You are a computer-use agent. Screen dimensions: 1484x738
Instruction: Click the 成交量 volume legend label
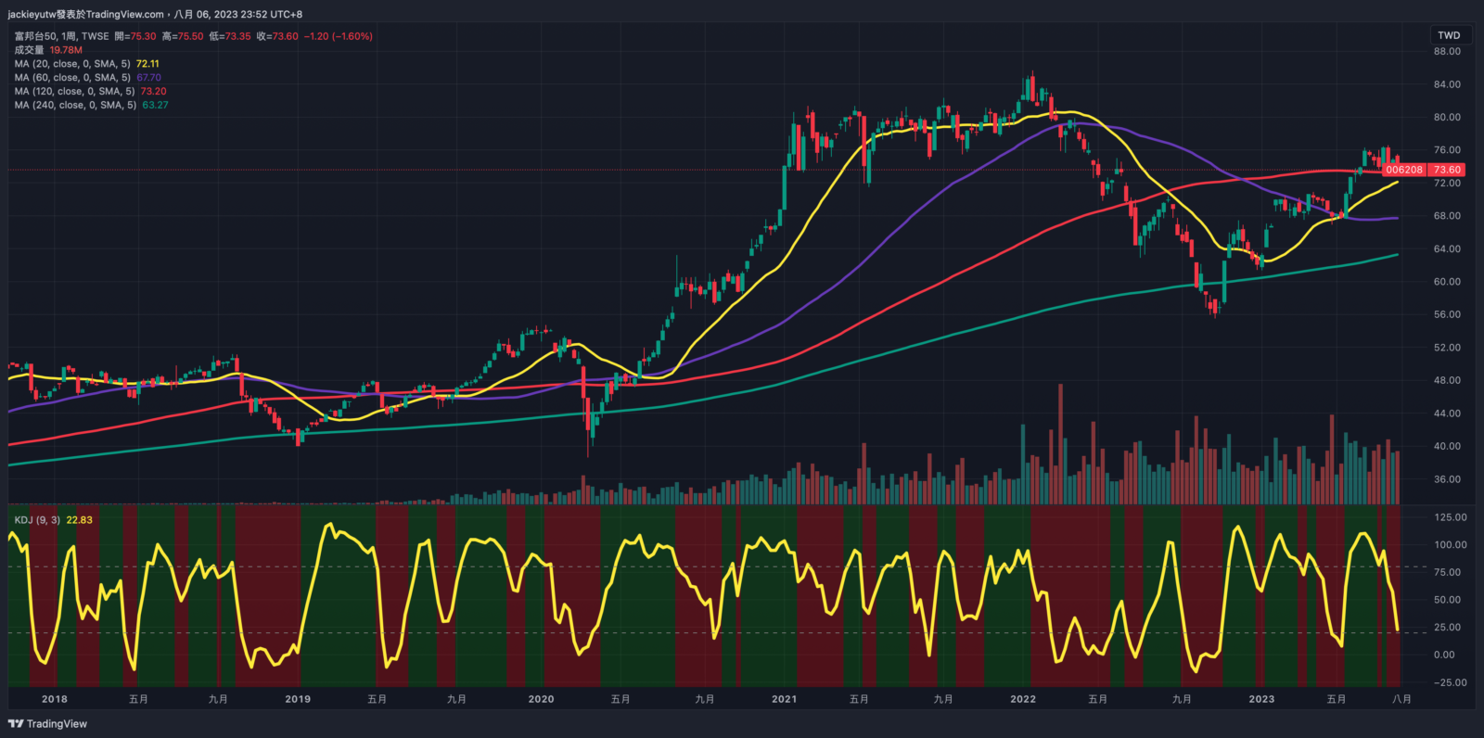[29, 50]
